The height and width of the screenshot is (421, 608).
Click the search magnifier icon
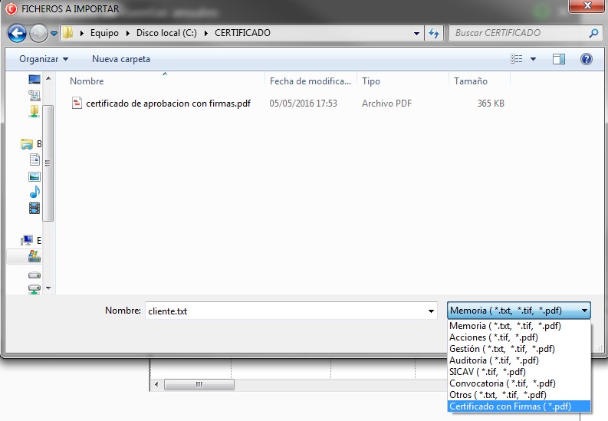[x=593, y=33]
